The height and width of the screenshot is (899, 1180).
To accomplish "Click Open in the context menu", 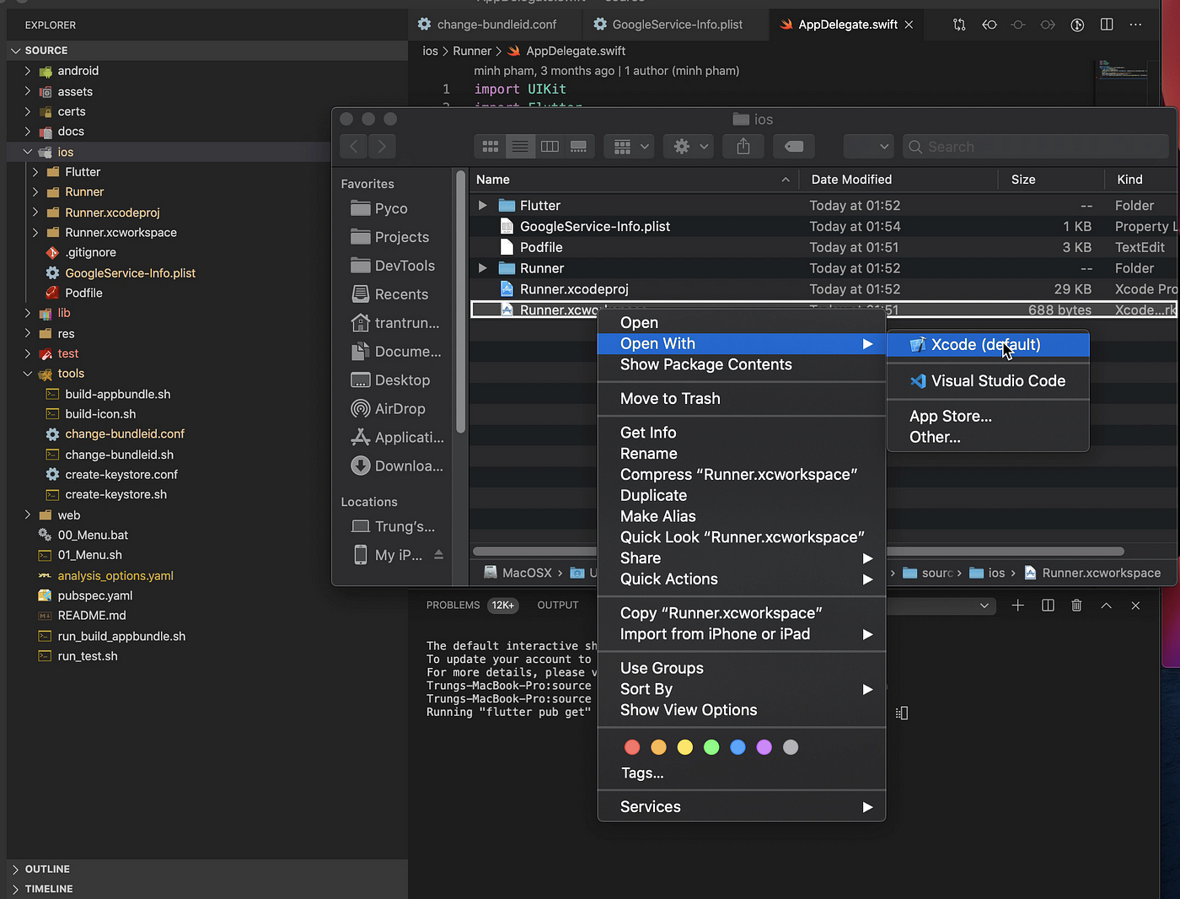I will (741, 322).
